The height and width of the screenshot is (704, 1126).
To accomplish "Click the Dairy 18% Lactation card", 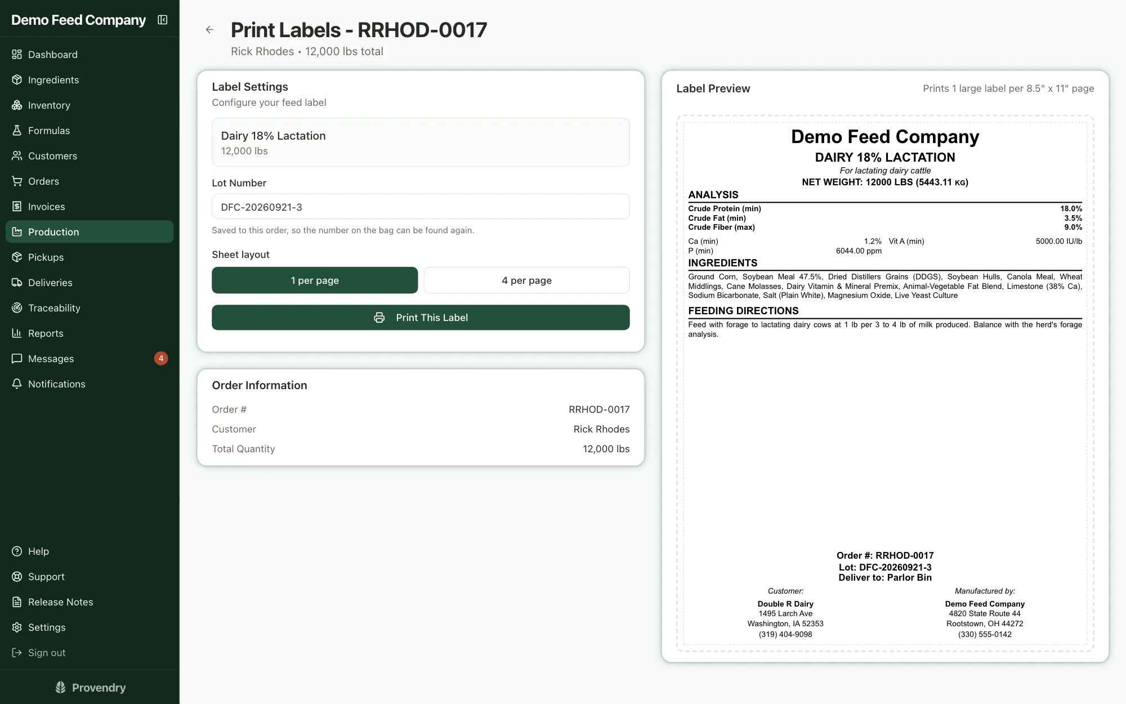I will coord(421,142).
